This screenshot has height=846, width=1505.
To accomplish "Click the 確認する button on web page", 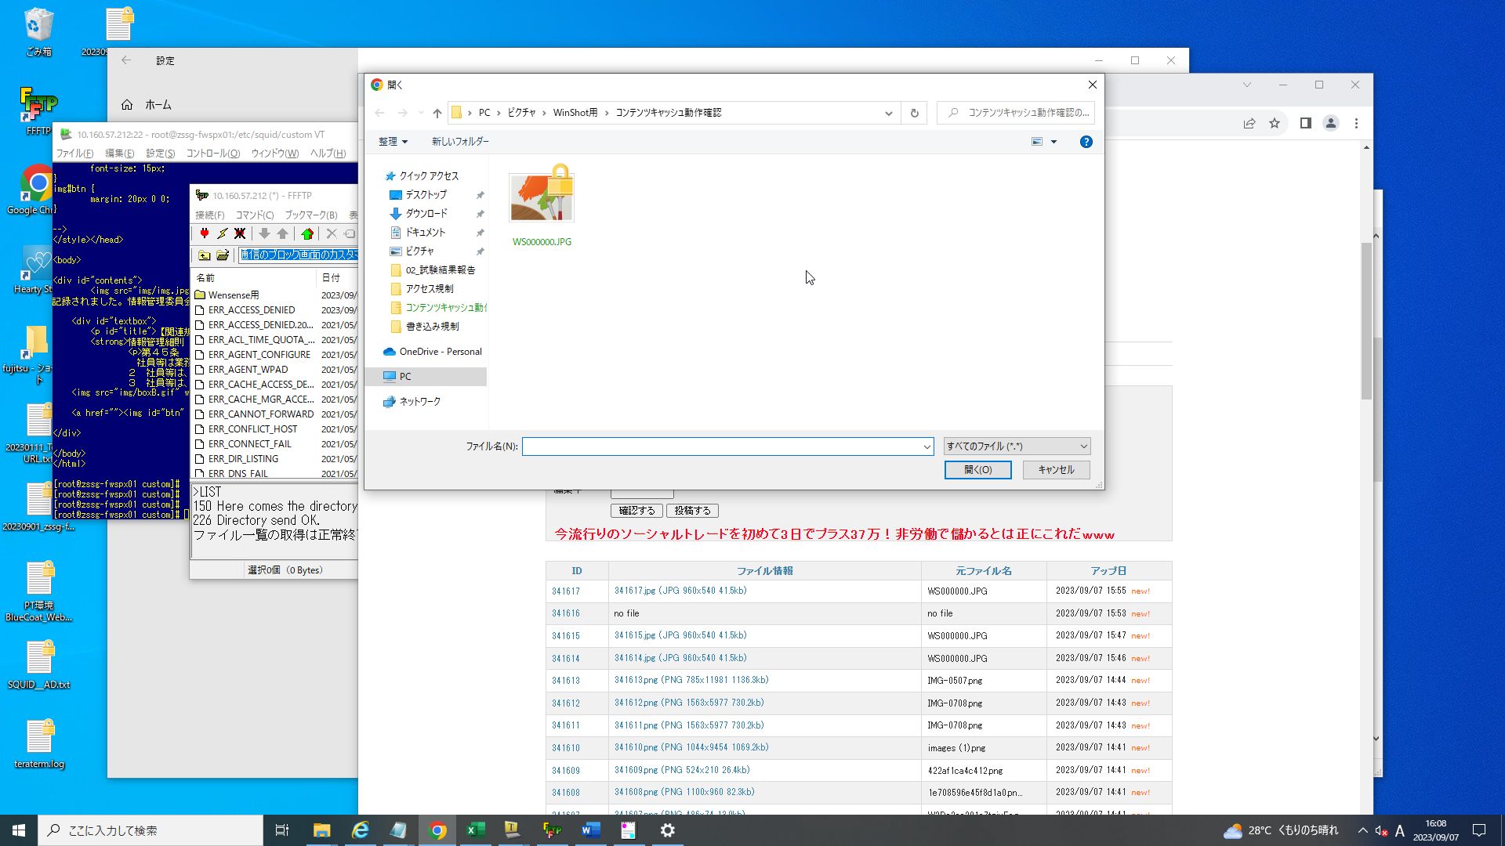I will coord(636,511).
